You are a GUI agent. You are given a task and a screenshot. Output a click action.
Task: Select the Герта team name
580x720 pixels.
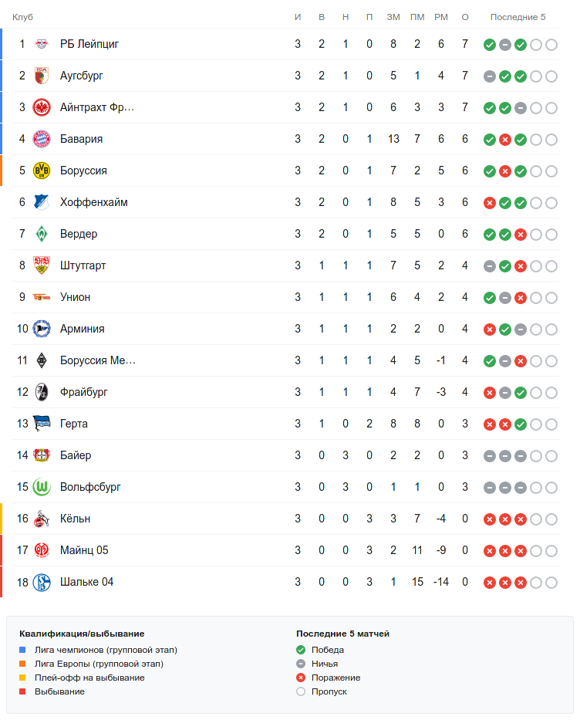tap(74, 424)
